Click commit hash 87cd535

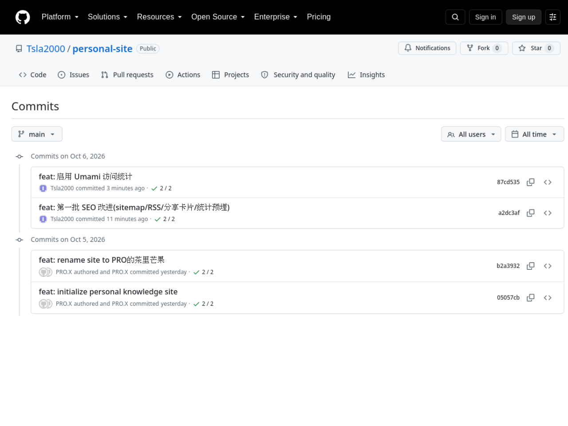[x=508, y=182]
